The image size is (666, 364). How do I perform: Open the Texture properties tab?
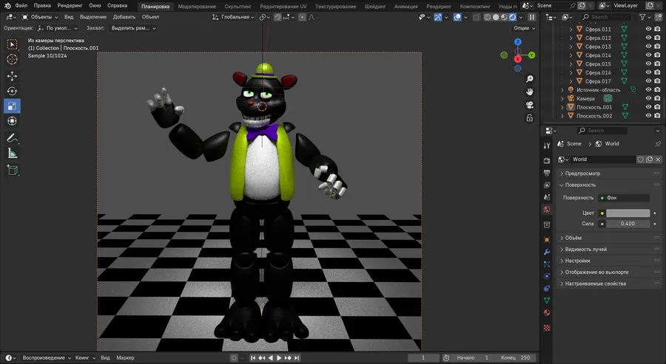coord(547,328)
